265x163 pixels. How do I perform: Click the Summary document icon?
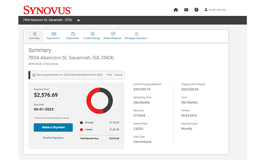click(x=34, y=34)
